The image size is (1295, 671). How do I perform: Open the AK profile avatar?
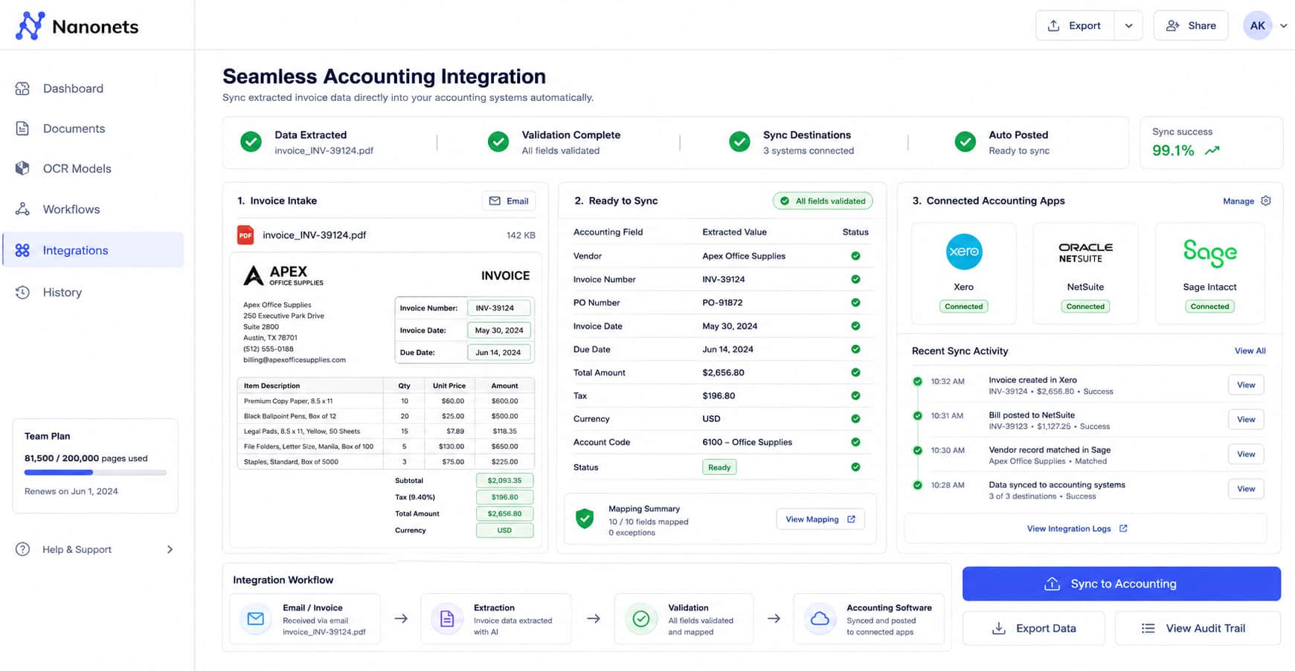pos(1257,25)
